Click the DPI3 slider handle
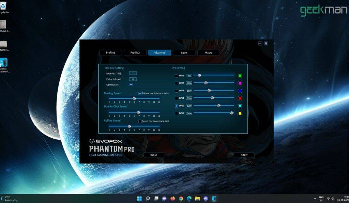The image size is (349, 203). point(209,91)
